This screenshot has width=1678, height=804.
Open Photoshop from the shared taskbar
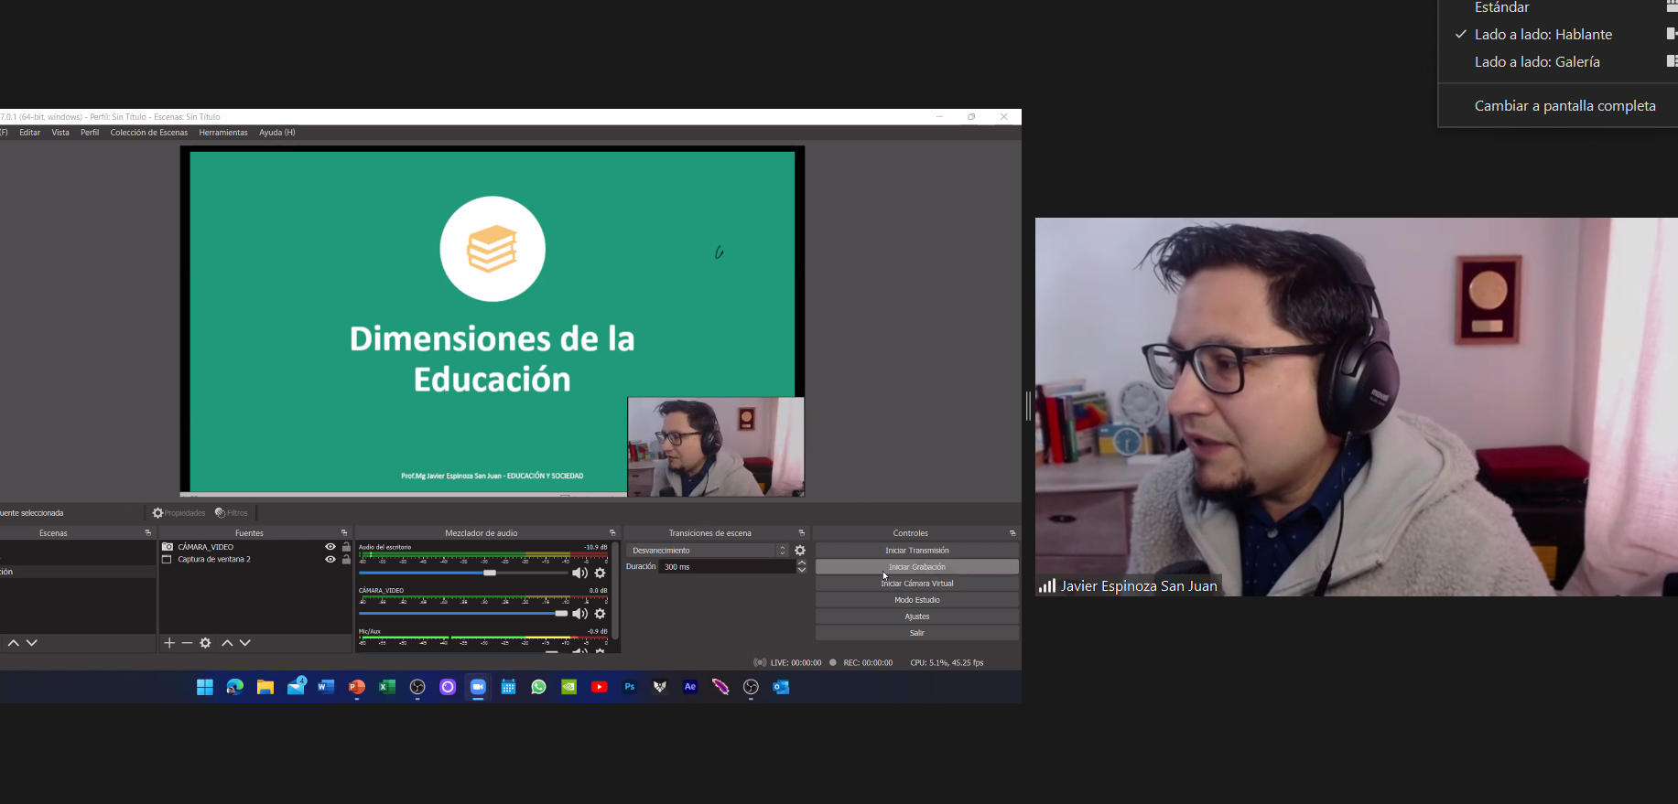630,687
